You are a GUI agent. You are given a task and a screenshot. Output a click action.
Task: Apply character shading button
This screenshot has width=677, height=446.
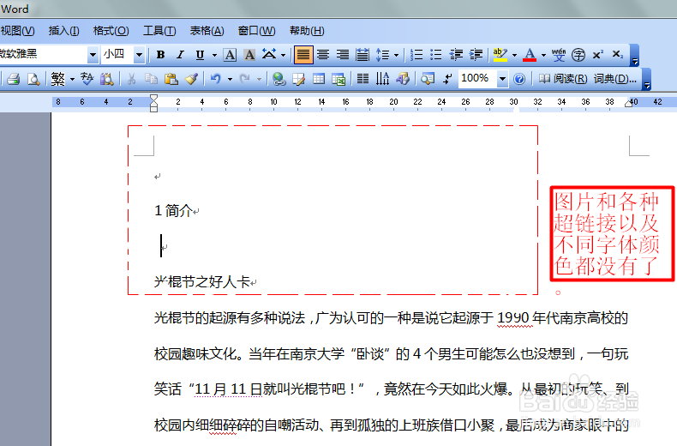(x=249, y=55)
